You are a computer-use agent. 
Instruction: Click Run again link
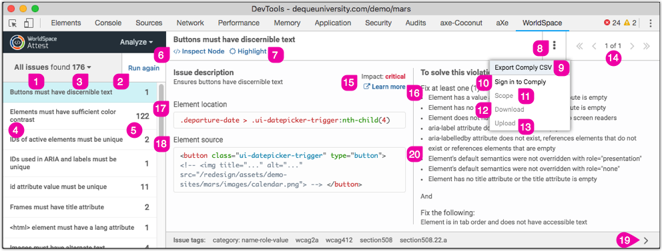[144, 68]
